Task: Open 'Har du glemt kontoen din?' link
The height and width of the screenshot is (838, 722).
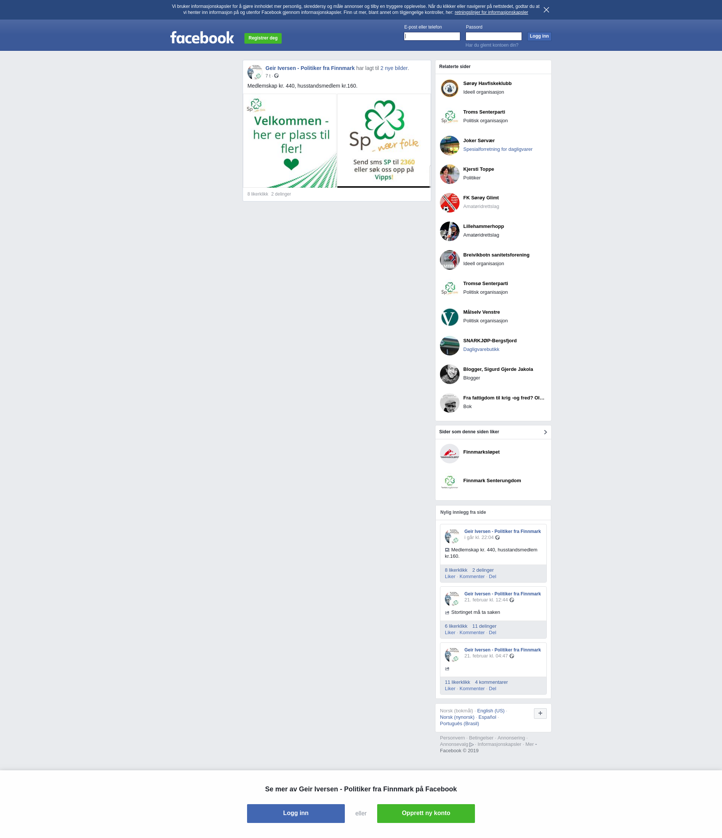Action: pos(491,45)
